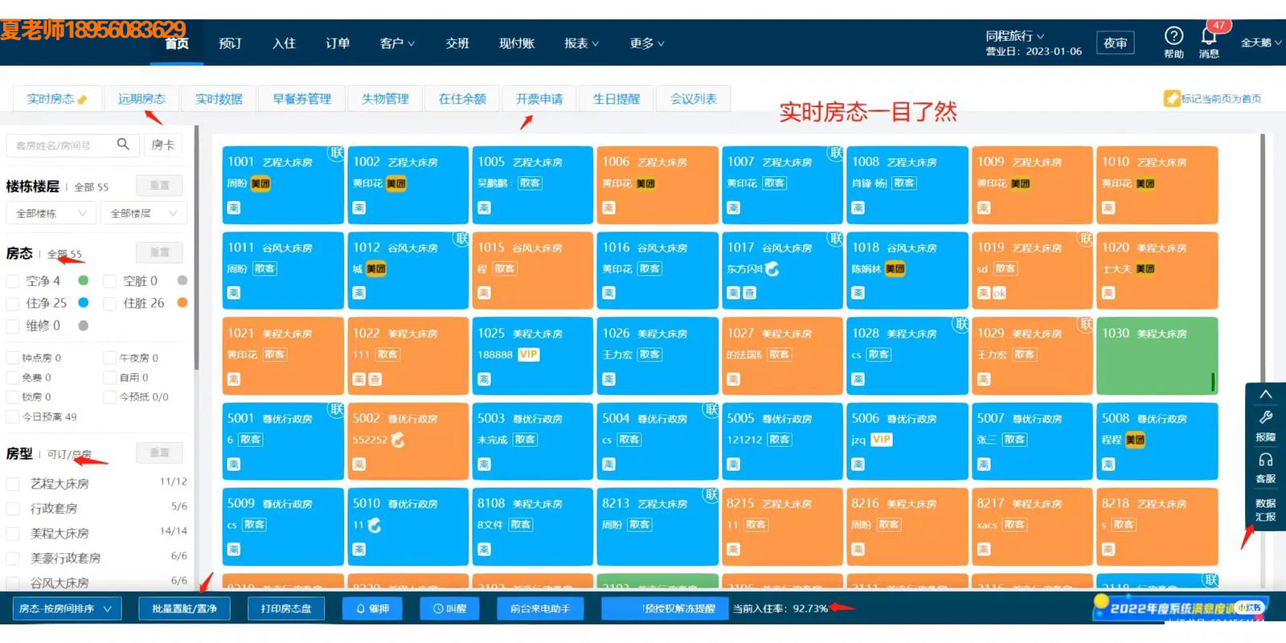Switch to the 早餐券管理 tab
Screen dimensions: 1286x643
point(302,99)
